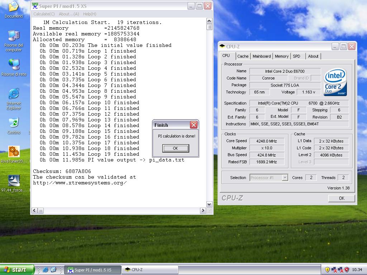
Task: Switch to the Cache tab in CPU-Z
Action: (x=243, y=56)
